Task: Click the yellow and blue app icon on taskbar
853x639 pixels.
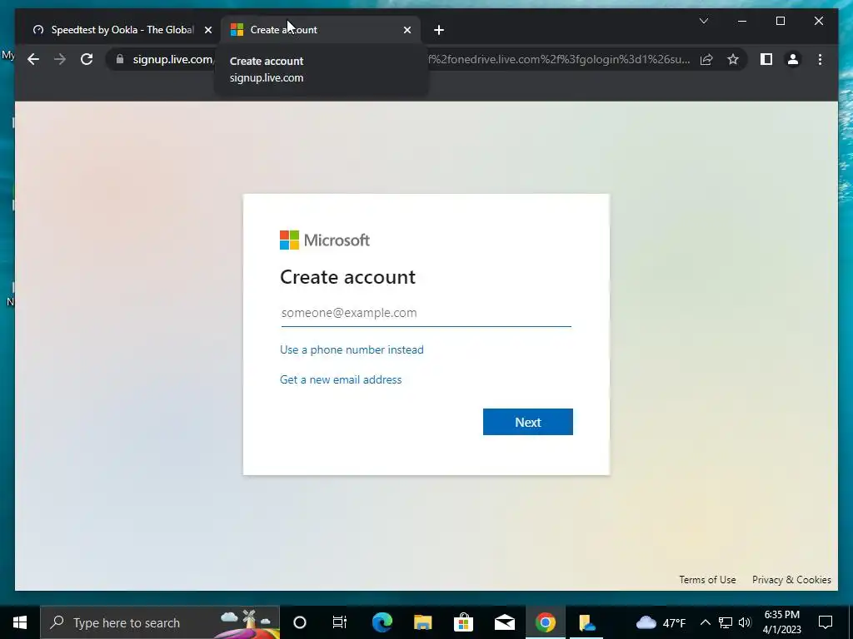Action: pos(586,622)
